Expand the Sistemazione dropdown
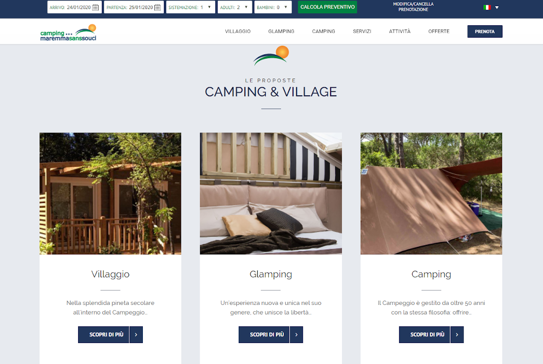543x364 pixels. tap(191, 7)
